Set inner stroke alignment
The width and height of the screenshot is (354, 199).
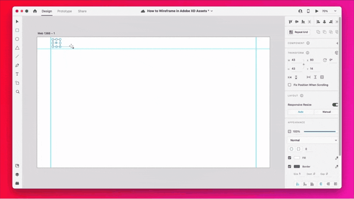pos(298,184)
